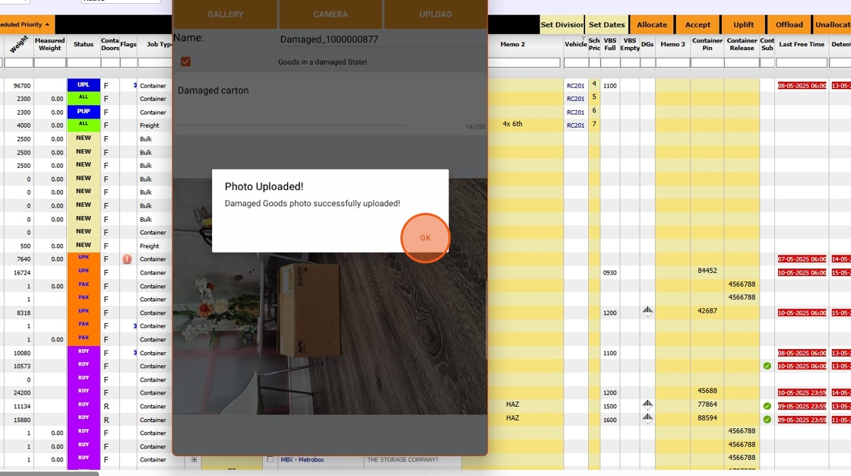
Task: Click the DG hazard icon in the 15880 HAZ row
Action: (x=647, y=418)
